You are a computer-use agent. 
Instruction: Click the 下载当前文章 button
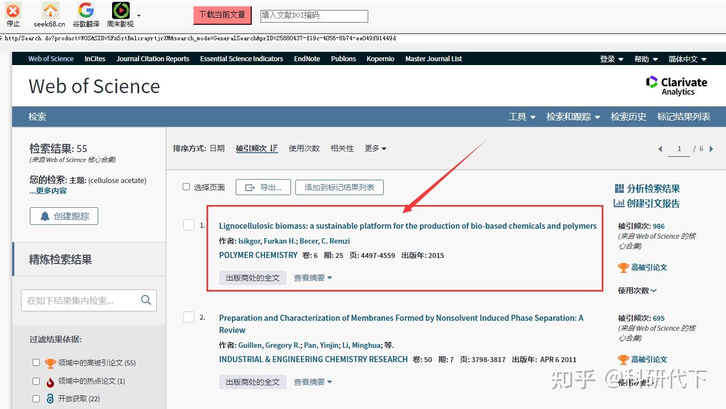tap(222, 15)
